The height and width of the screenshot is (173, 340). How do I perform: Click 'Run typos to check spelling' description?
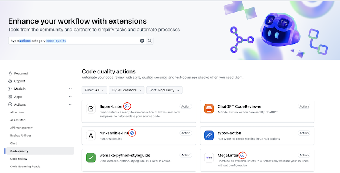(249, 139)
